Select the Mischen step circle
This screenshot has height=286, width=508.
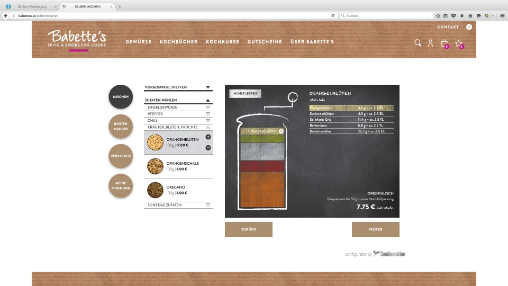121,96
